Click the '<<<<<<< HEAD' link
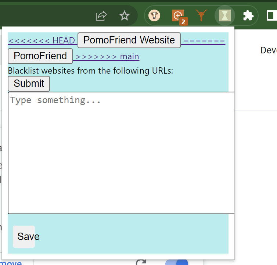This screenshot has width=277, height=265. [42, 40]
